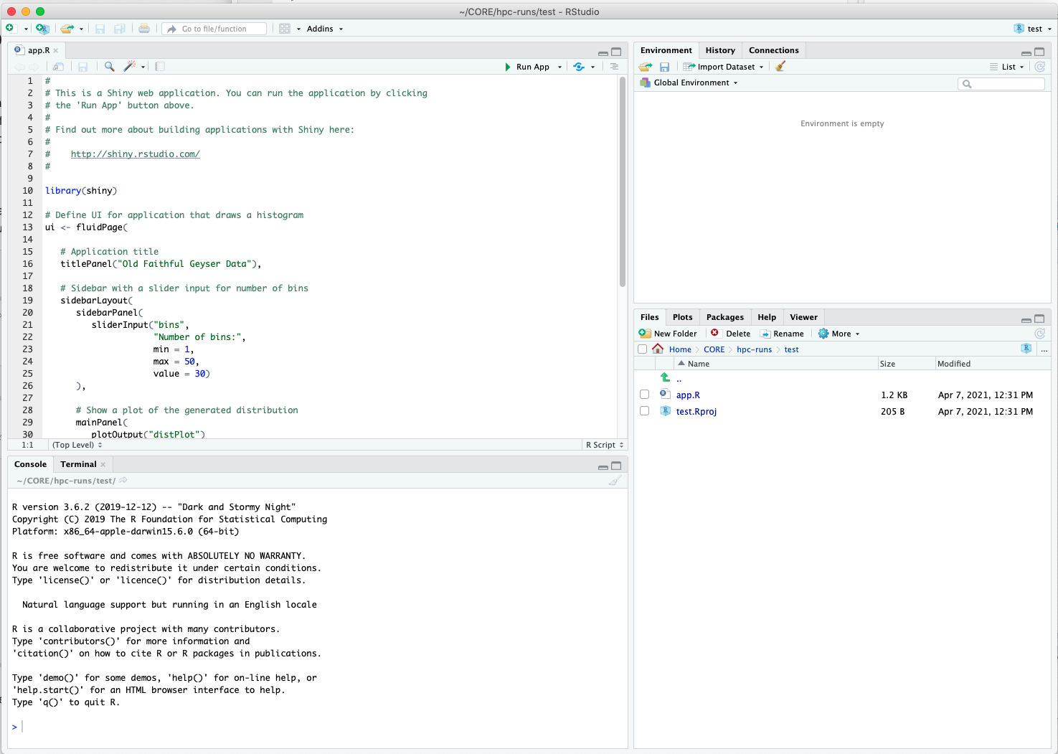1058x754 pixels.
Task: Open the shiny.rstudio.com link in code
Action: tap(135, 154)
